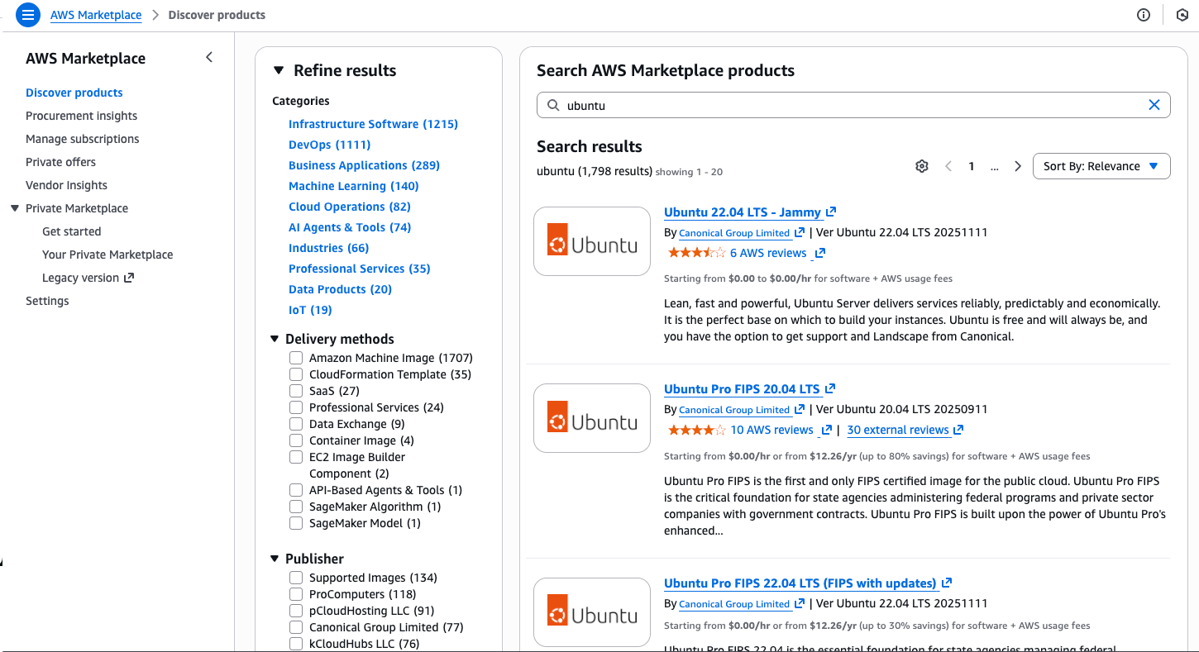View the 6 AWS reviews for Ubuntu 22.04

tap(769, 253)
